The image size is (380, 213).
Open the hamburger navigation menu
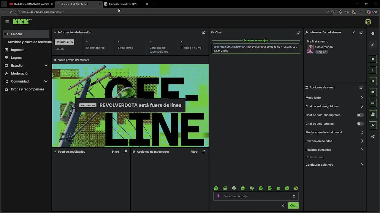(7, 22)
